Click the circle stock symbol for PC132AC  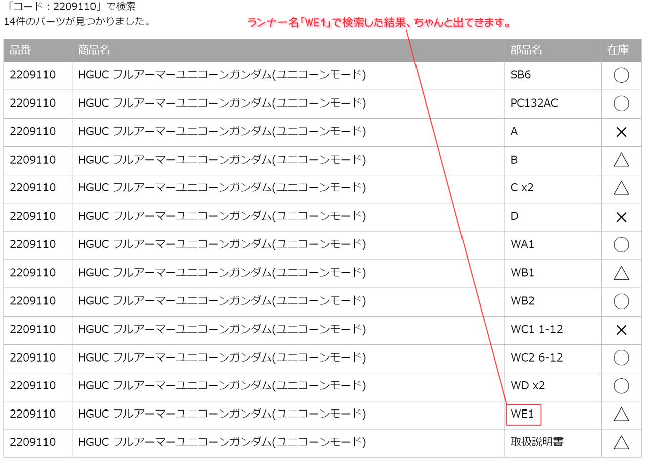coord(621,104)
